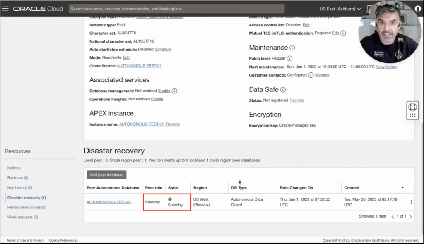This screenshot has height=244, width=424.
Task: Select Metrics in Resources sidebar
Action: coord(14,168)
